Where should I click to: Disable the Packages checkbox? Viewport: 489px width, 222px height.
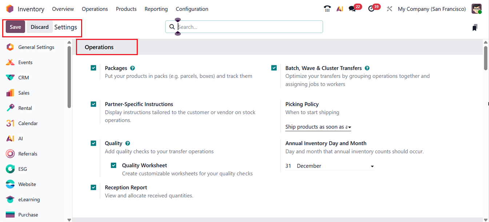93,68
